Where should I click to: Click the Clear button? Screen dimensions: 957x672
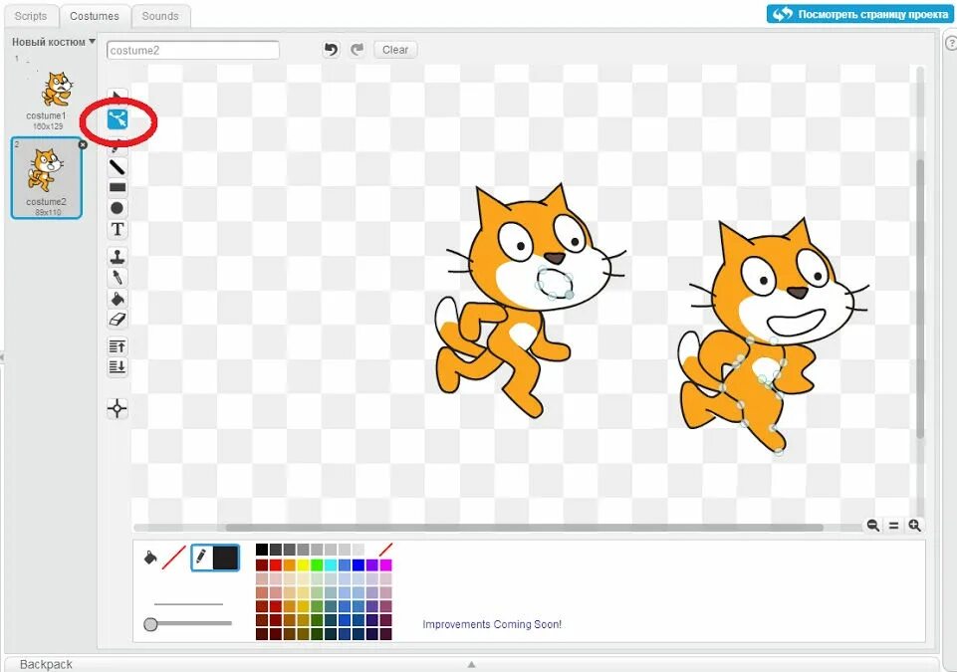click(395, 50)
